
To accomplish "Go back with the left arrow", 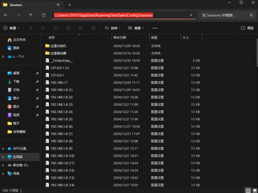I will coord(6,15).
